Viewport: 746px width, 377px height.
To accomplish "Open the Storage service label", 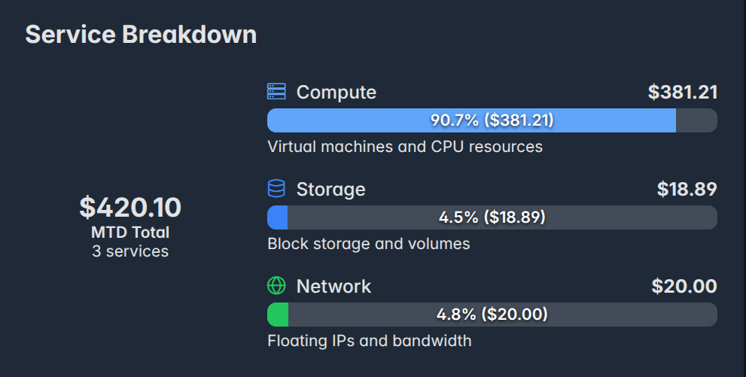I will [330, 189].
